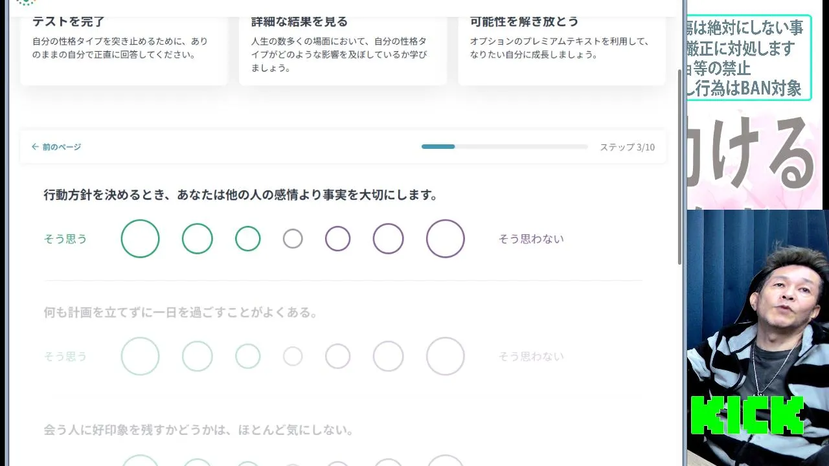Choose neutral gray circle for first question

tap(293, 239)
